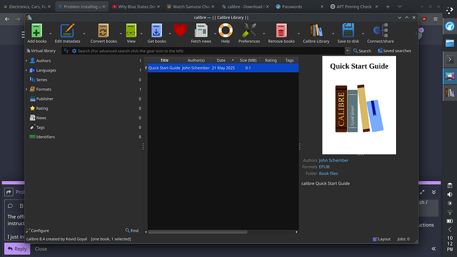Click book list horizontal scrollbar
Image resolution: width=457 pixels, height=257 pixels.
coord(197,232)
